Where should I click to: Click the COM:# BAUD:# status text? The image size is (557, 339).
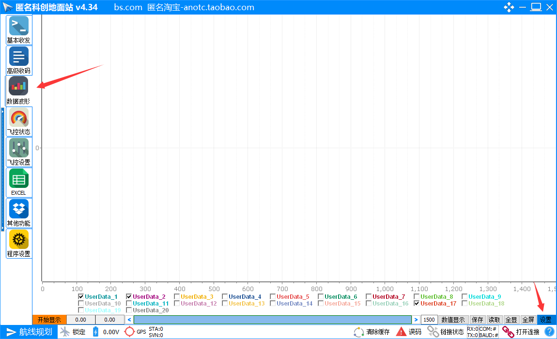coord(488,332)
